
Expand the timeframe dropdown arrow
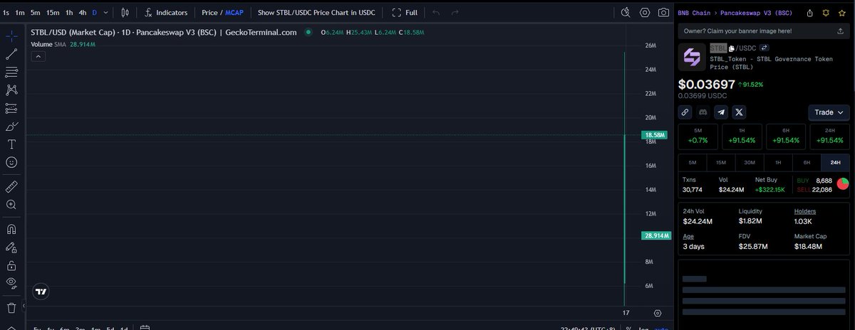(x=107, y=12)
